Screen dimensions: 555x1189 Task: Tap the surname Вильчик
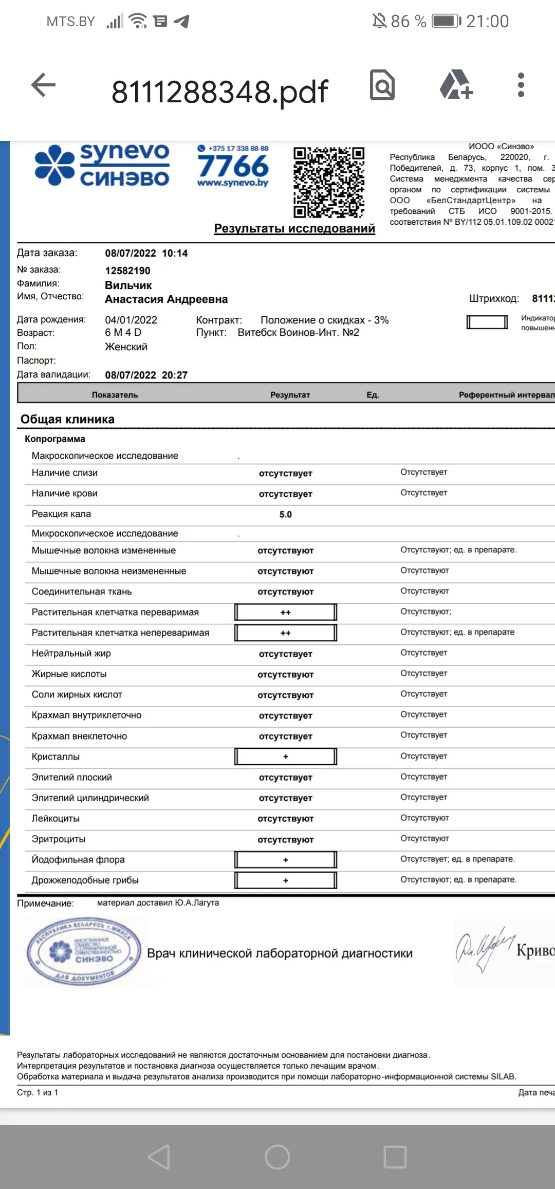coord(128,285)
